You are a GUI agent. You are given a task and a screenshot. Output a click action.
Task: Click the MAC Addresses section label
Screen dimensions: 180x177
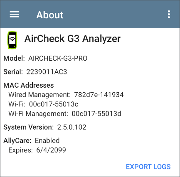28,85
